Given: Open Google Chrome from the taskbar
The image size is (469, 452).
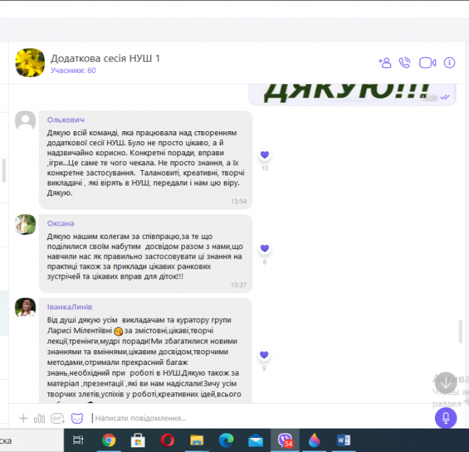Looking at the screenshot, I should (109, 440).
